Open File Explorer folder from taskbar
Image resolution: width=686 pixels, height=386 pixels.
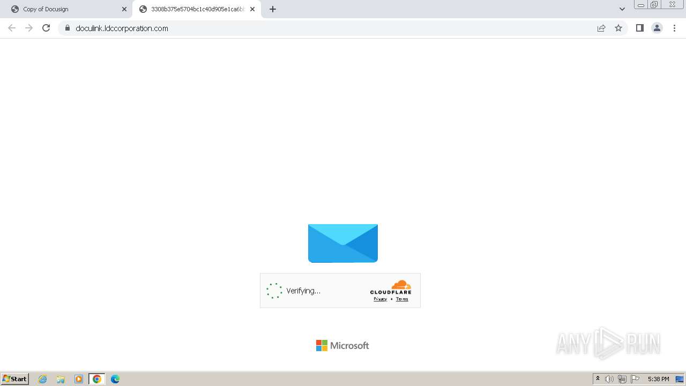[61, 379]
